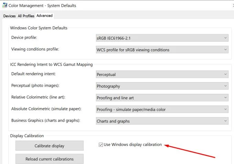Image resolution: width=234 pixels, height=164 pixels.
Task: Click 'ICC Rendering Intent to WCS Gamut Mapping' heading
Action: click(x=52, y=64)
